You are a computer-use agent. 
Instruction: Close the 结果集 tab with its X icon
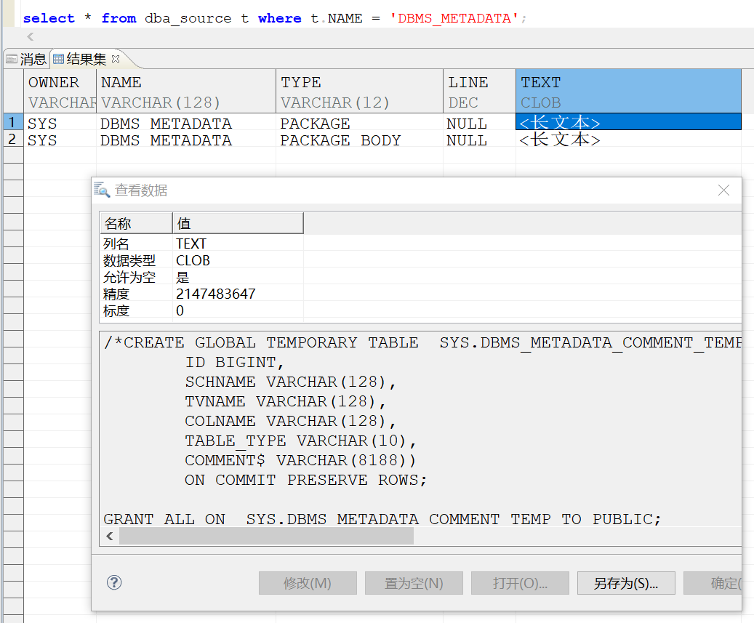pos(116,58)
